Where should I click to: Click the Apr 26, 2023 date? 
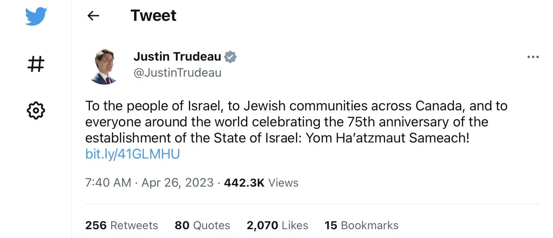tap(178, 183)
